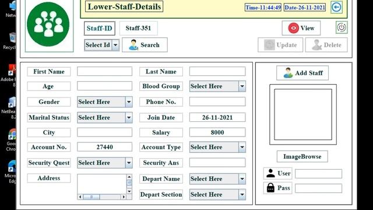Focus the City input field
The width and height of the screenshot is (373, 210).
(x=104, y=132)
